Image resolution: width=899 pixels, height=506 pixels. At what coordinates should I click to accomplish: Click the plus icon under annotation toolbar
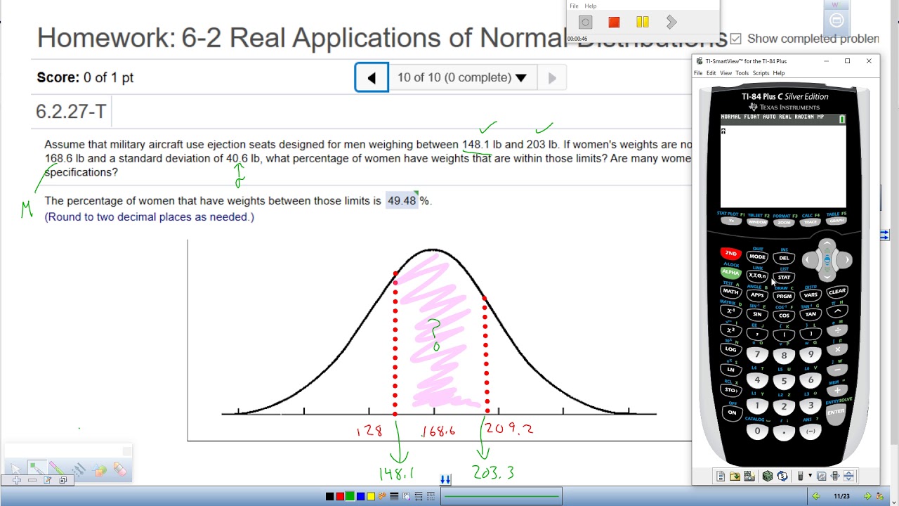(x=17, y=480)
